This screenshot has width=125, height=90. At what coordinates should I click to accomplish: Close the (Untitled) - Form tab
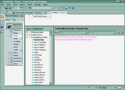click(x=66, y=13)
